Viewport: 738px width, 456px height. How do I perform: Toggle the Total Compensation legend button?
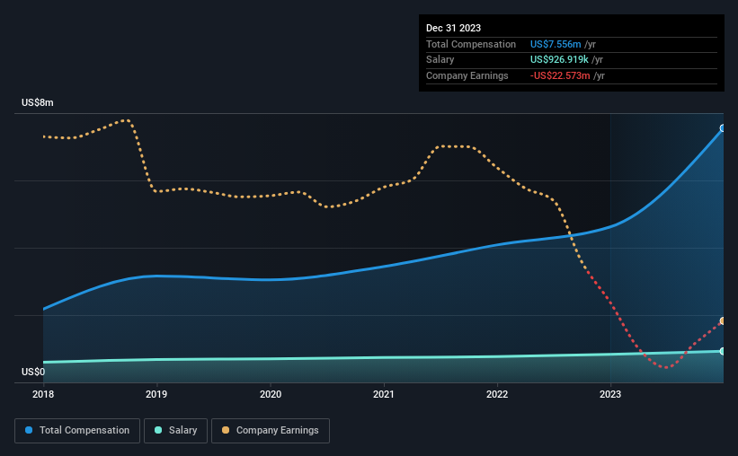point(77,431)
